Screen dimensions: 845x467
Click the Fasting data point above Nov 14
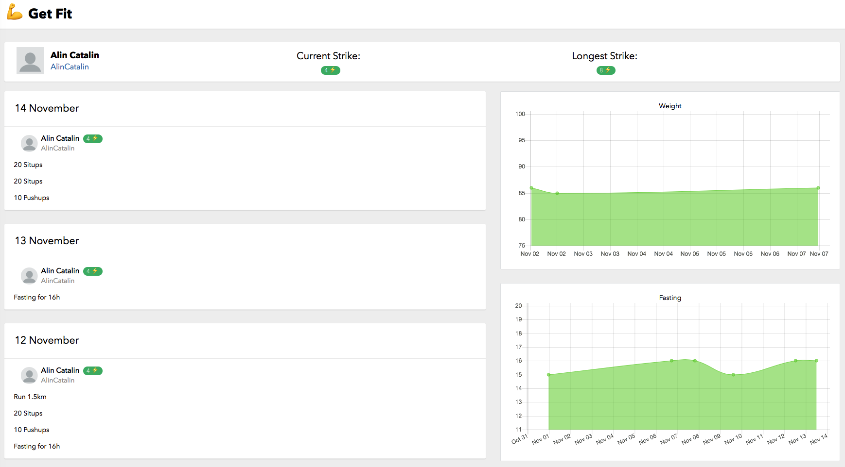816,361
